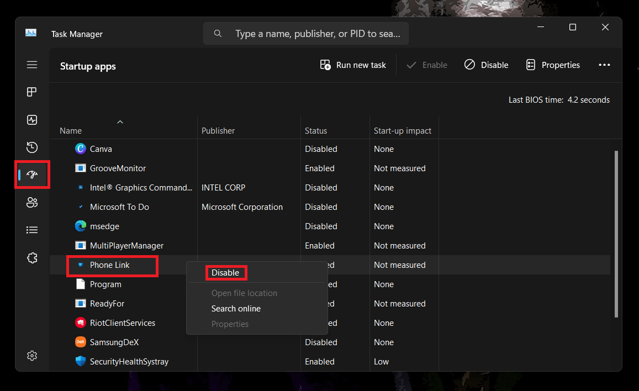Viewport: 639px width, 391px height.
Task: Click the MultiPlayerManager icon
Action: tap(81, 245)
